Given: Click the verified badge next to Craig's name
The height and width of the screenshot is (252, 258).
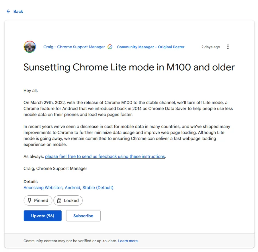Looking at the screenshot, I should [110, 47].
